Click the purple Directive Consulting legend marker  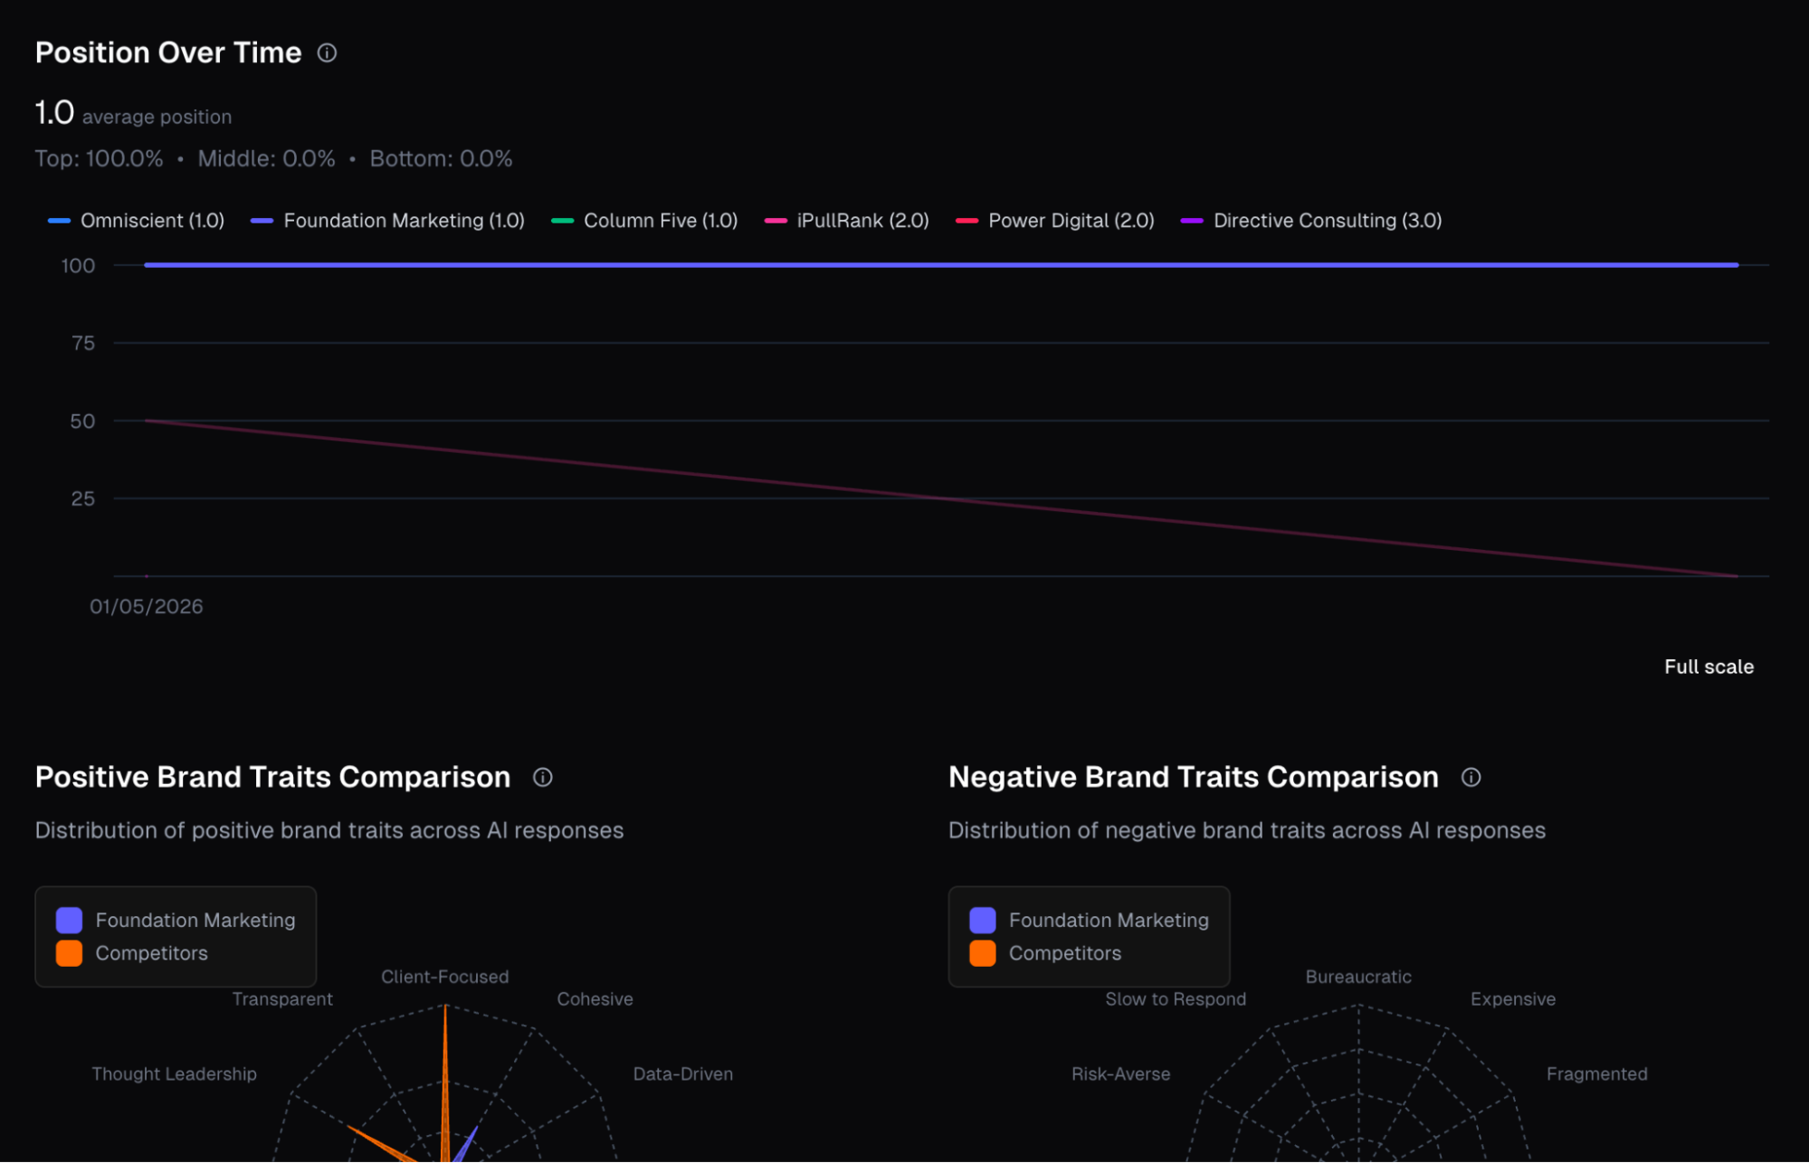pos(1193,220)
